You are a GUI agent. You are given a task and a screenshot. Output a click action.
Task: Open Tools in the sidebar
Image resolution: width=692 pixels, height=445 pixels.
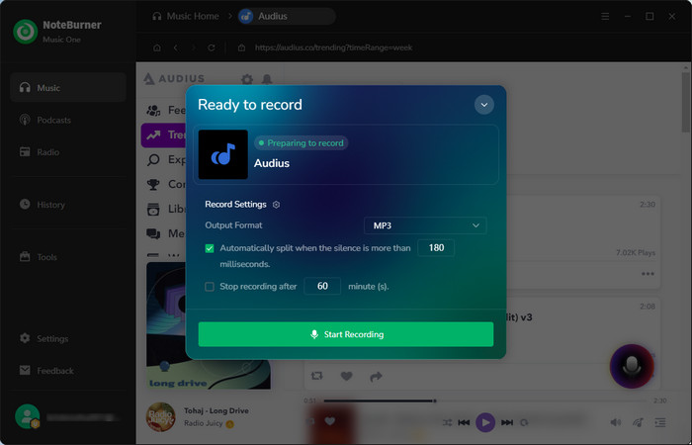pos(68,257)
